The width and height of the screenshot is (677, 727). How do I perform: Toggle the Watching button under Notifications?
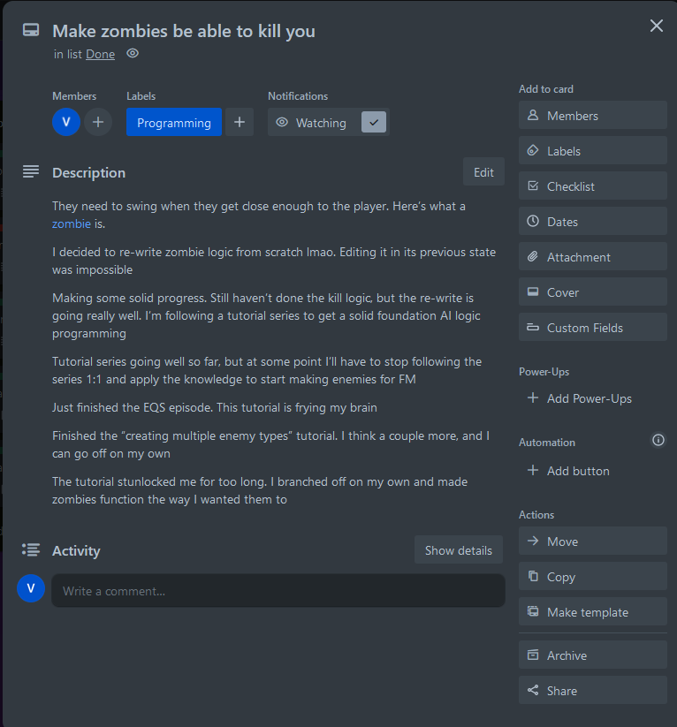[328, 123]
